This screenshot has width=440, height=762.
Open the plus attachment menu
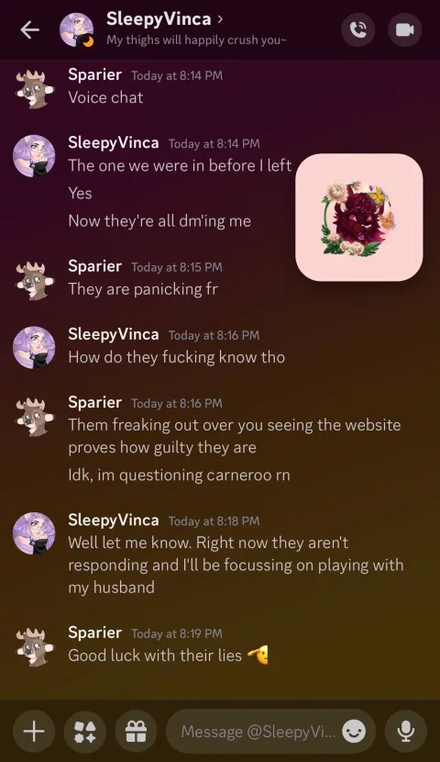[34, 731]
